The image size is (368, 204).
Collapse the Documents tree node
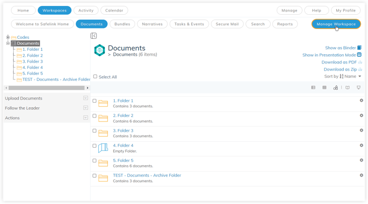(x=8, y=43)
